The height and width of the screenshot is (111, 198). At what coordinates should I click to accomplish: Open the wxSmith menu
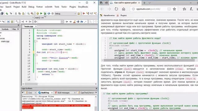click(49, 7)
